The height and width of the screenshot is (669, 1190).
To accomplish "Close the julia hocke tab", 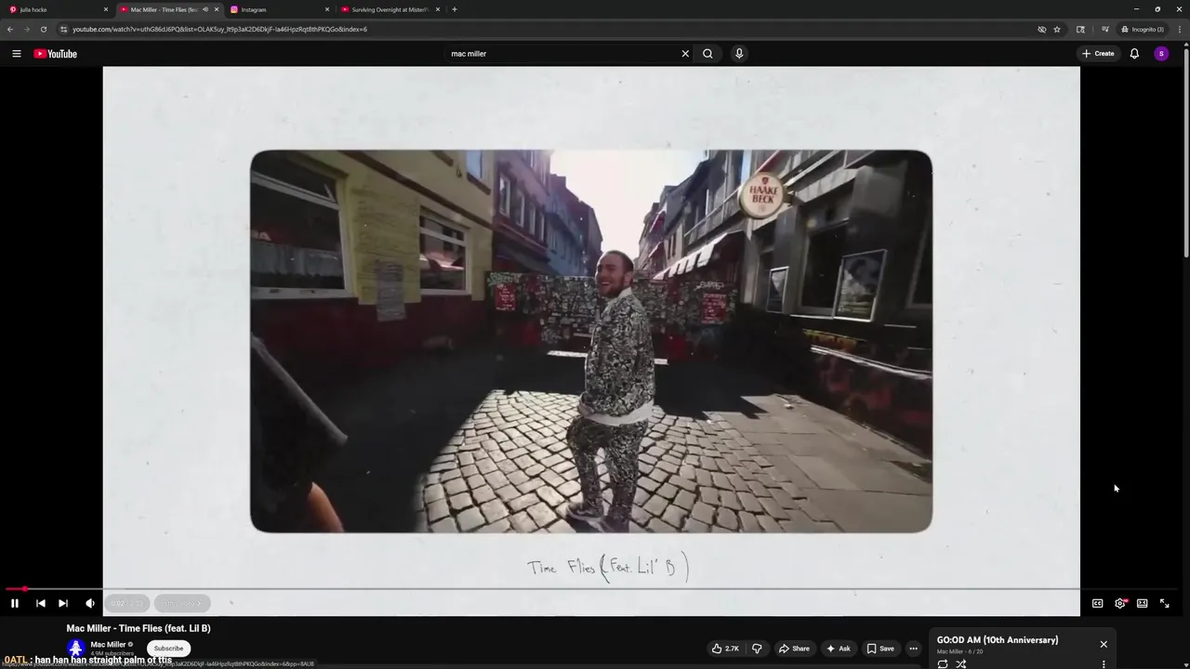I will [x=106, y=9].
